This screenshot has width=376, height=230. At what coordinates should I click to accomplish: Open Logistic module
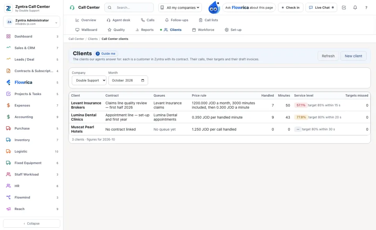(x=32, y=151)
